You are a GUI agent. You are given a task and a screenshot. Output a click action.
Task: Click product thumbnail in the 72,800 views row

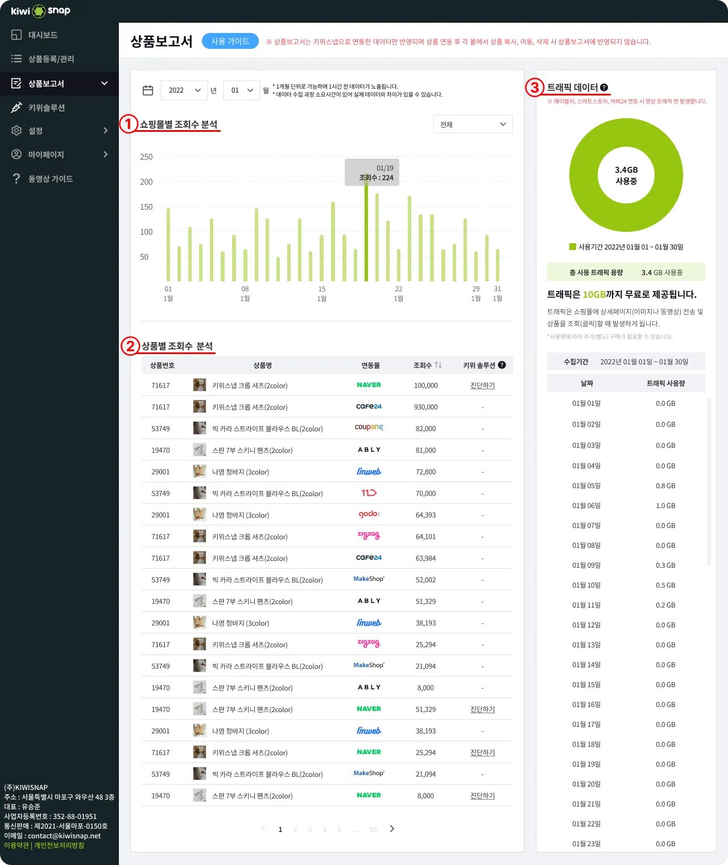[x=200, y=471]
